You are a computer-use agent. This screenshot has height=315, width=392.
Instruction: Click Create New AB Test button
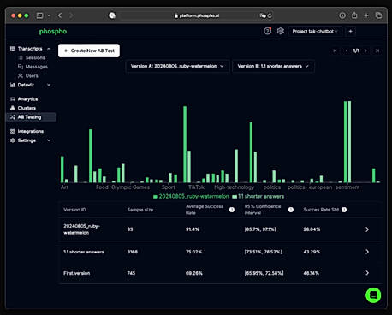click(x=89, y=51)
